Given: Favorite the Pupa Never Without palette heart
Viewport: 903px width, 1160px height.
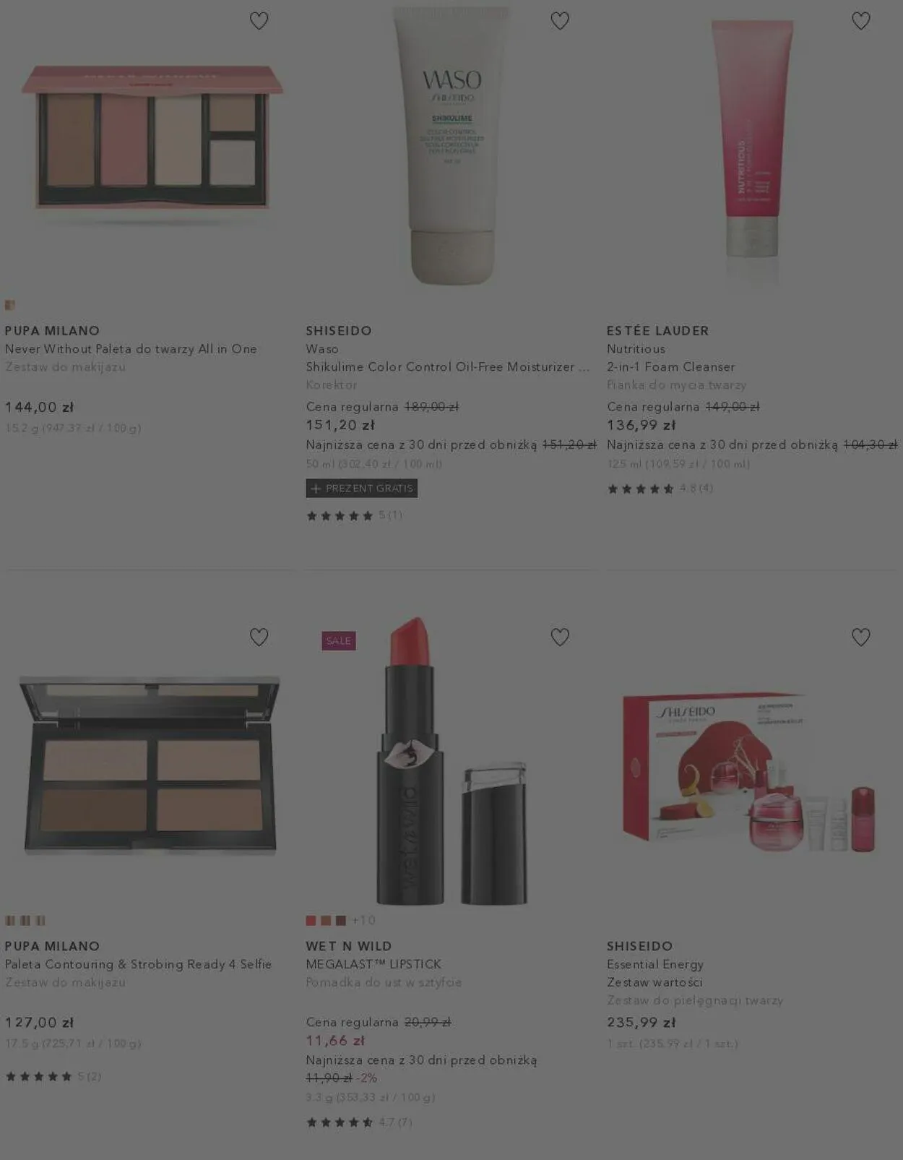Looking at the screenshot, I should (259, 21).
